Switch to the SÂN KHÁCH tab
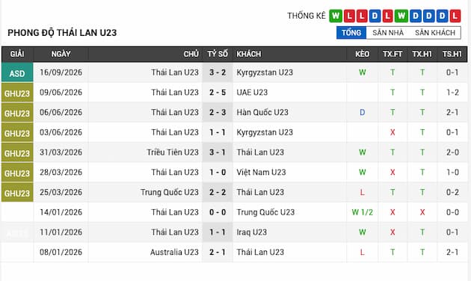This screenshot has width=471, height=281. pyautogui.click(x=435, y=32)
